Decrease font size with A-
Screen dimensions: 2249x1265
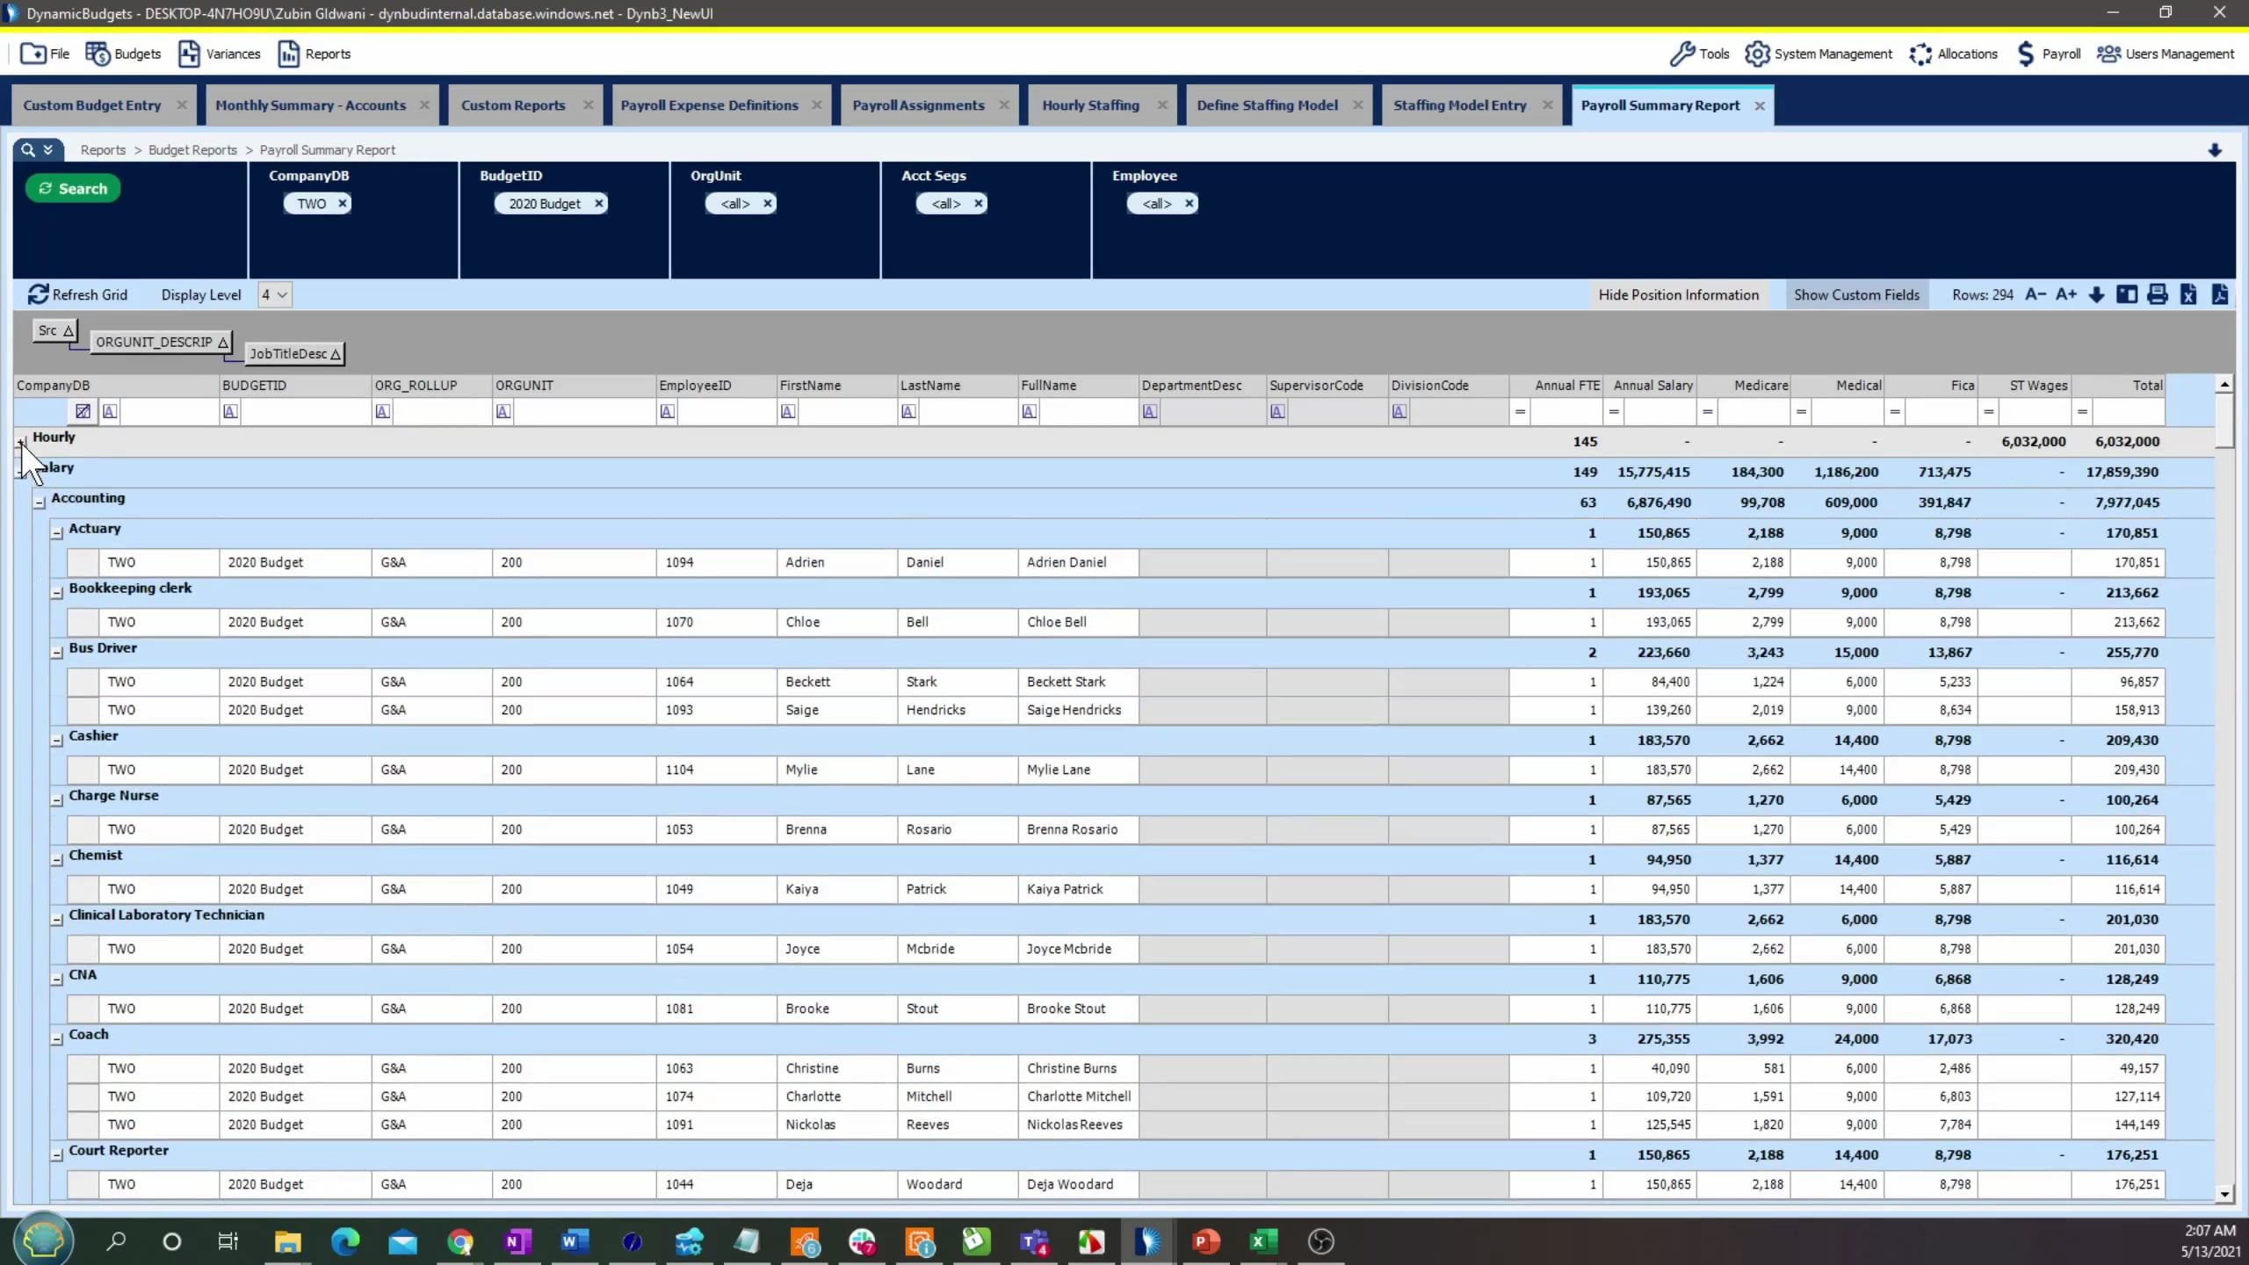tap(2036, 294)
